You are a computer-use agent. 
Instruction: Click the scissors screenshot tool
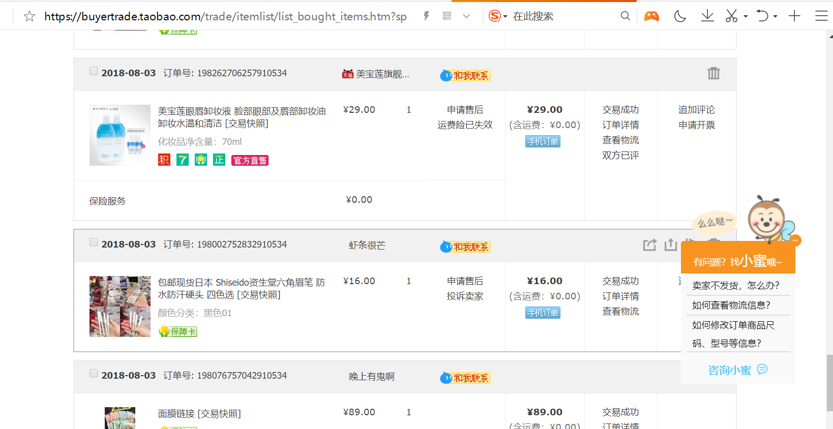(x=732, y=16)
